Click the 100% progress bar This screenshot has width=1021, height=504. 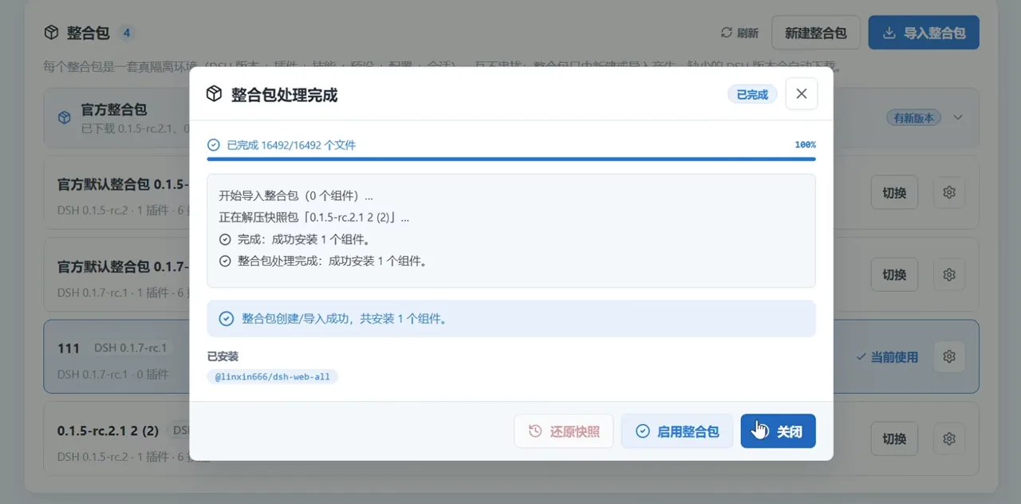pos(511,159)
